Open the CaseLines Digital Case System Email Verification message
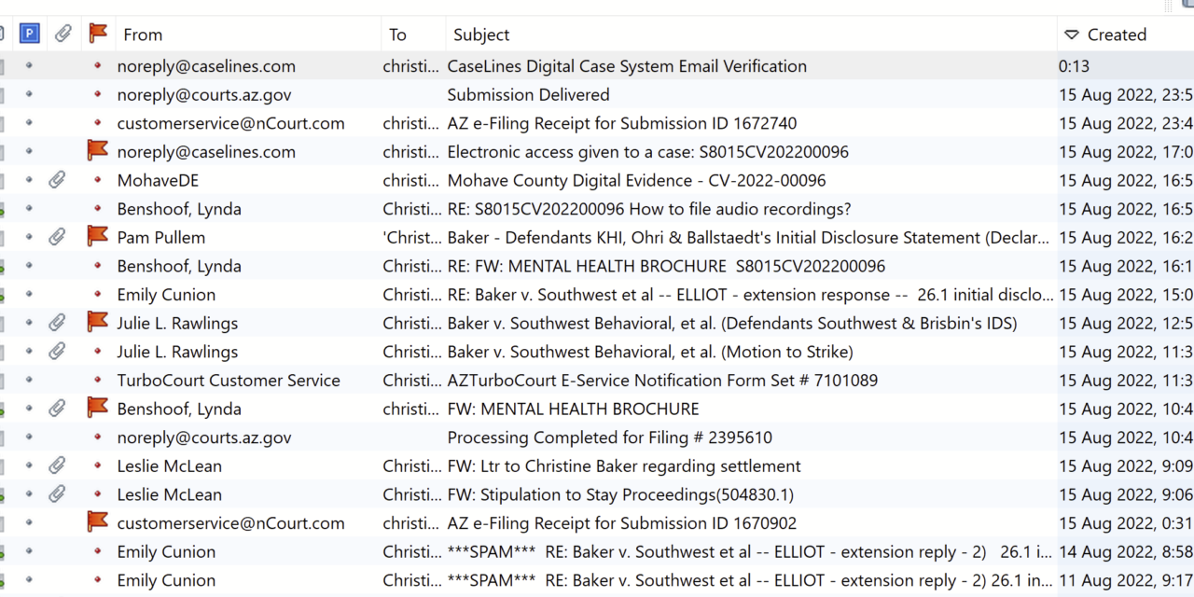This screenshot has width=1194, height=597. [627, 66]
